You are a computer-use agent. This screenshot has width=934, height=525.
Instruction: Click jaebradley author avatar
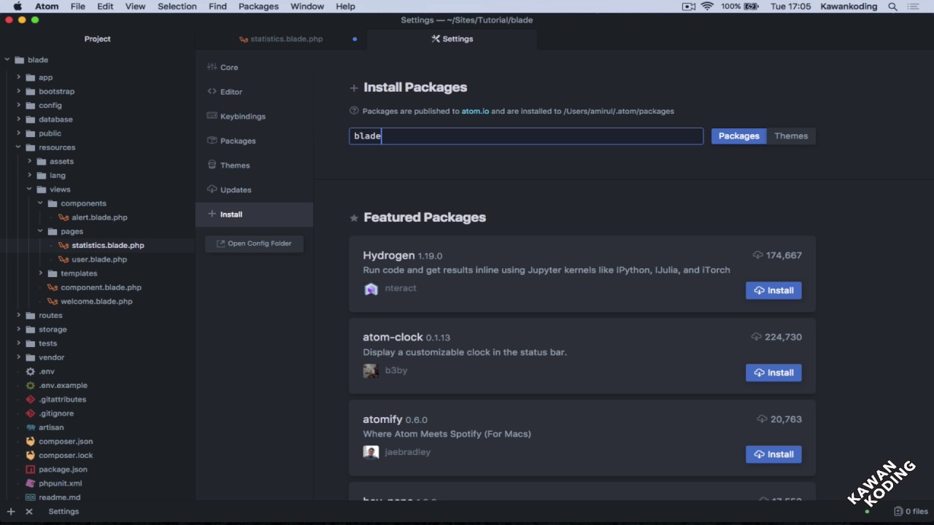[371, 452]
